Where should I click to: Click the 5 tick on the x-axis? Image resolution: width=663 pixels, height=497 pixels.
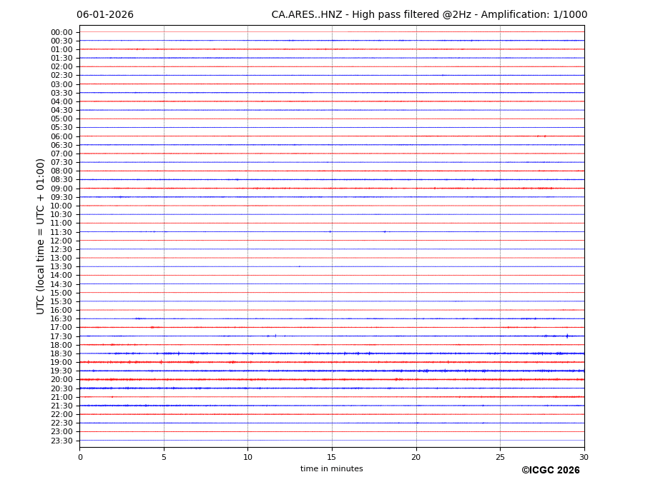164,457
